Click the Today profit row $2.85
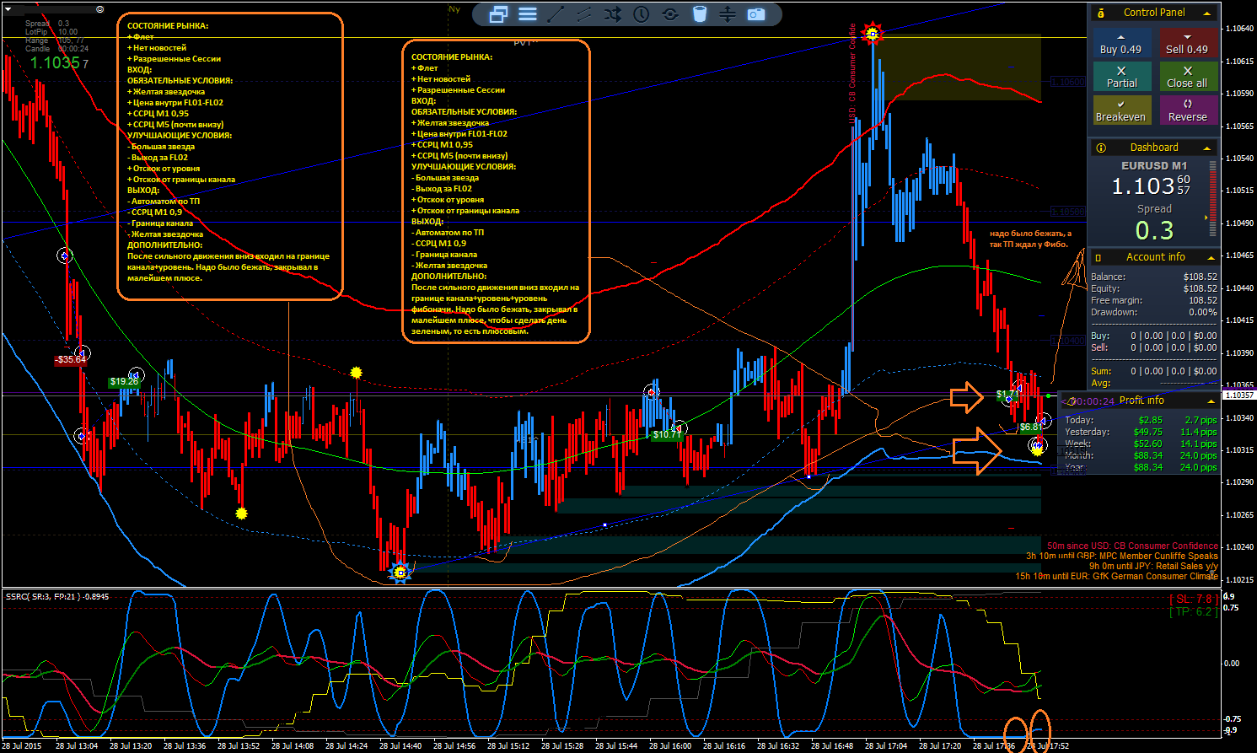Screen dimensions: 1257x753 (1141, 420)
